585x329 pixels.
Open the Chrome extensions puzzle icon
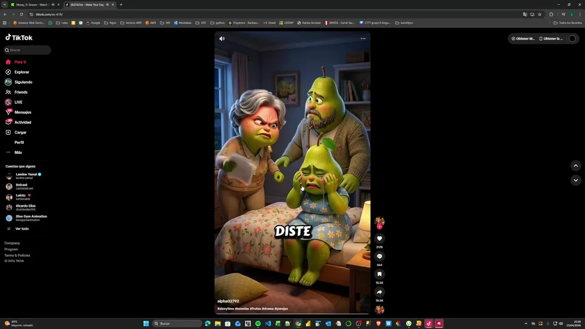click(551, 14)
